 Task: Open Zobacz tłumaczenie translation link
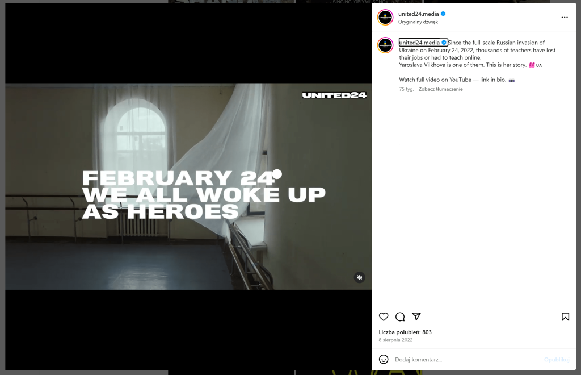(440, 89)
